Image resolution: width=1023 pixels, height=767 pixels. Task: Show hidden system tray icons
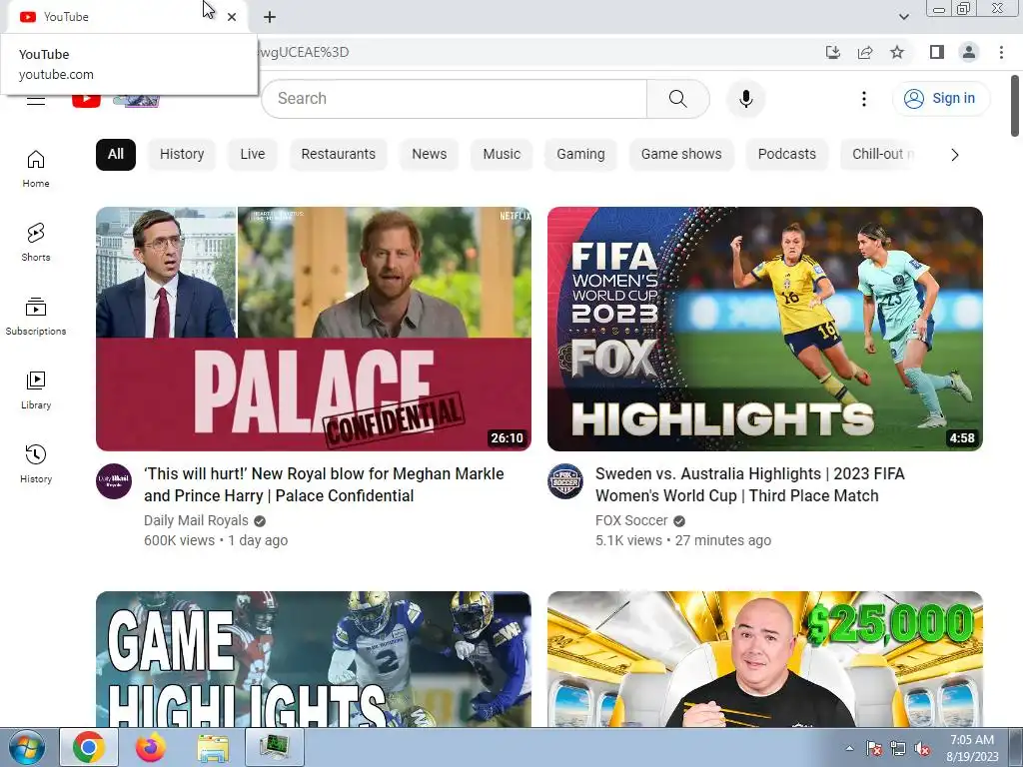pyautogui.click(x=849, y=748)
